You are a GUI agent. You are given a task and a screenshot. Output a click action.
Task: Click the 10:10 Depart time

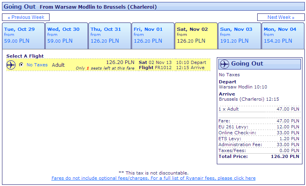(x=191, y=62)
